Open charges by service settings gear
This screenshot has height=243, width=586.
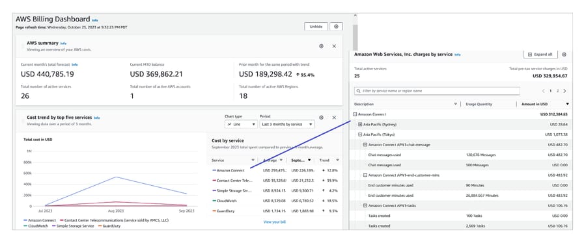(x=565, y=55)
